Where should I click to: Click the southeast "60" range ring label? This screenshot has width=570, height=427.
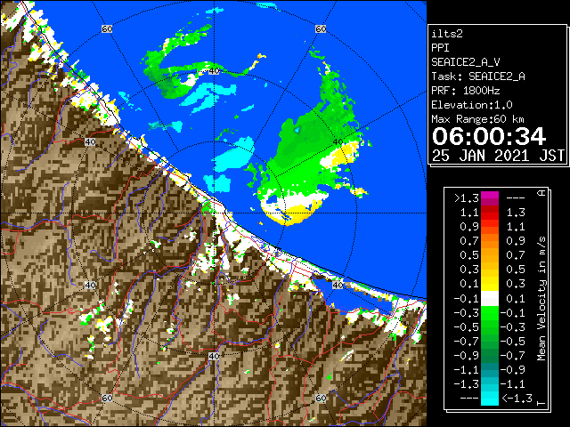coord(321,399)
